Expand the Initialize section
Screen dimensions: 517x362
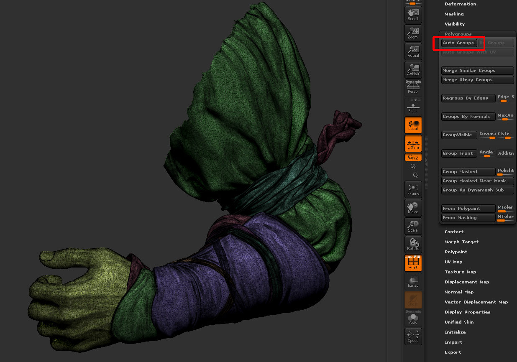(455, 332)
